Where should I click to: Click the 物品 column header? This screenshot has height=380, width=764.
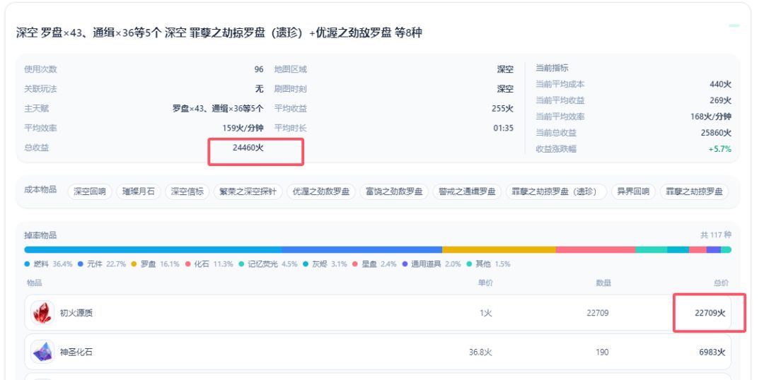point(34,283)
